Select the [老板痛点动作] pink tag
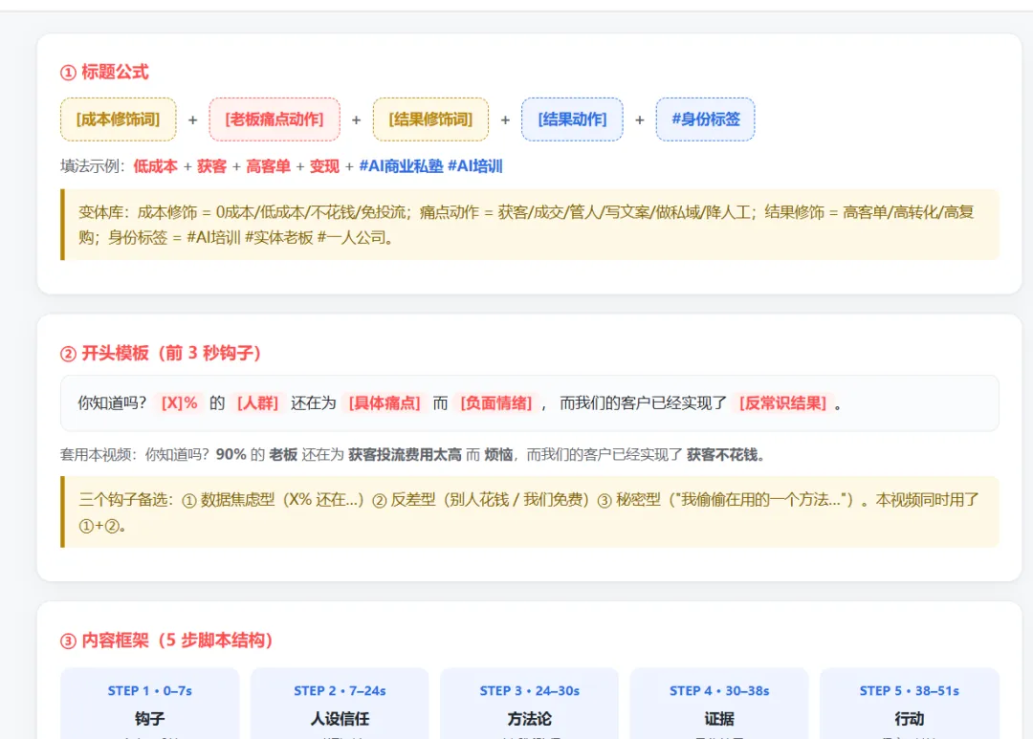 (x=275, y=120)
